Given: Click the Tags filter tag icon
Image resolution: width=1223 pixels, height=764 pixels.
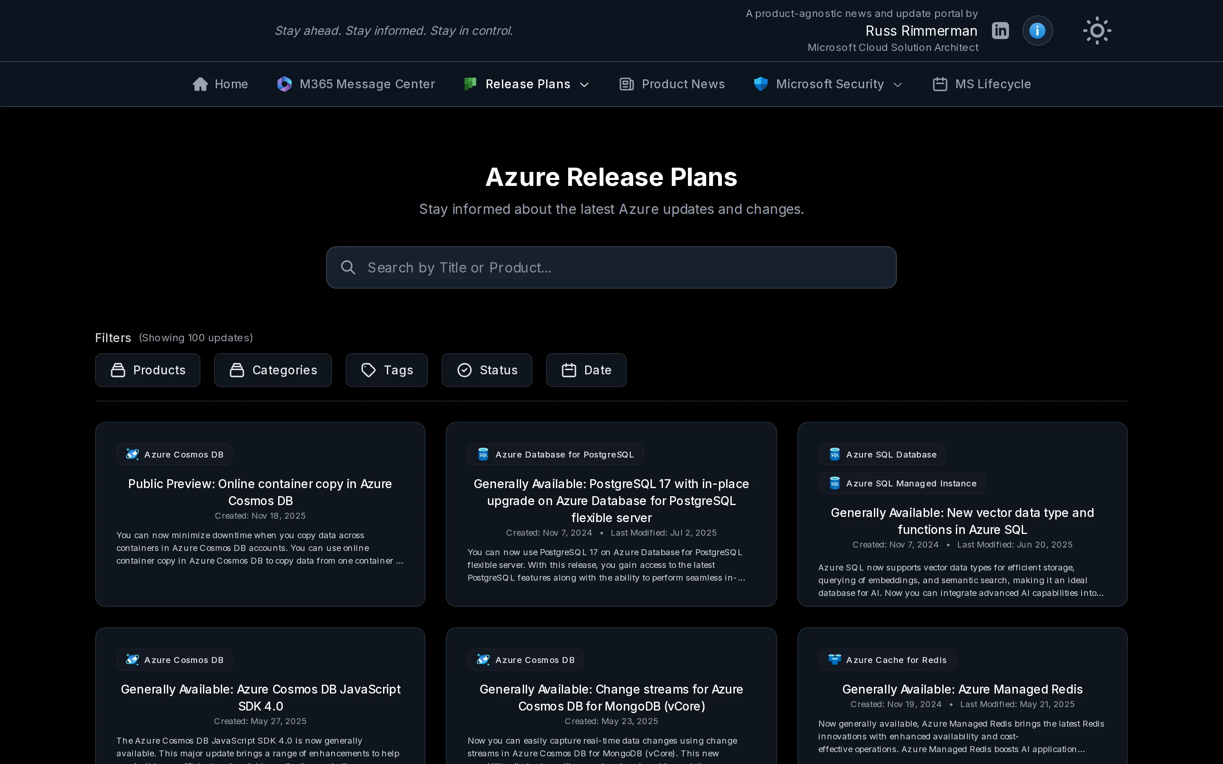Looking at the screenshot, I should coord(369,370).
